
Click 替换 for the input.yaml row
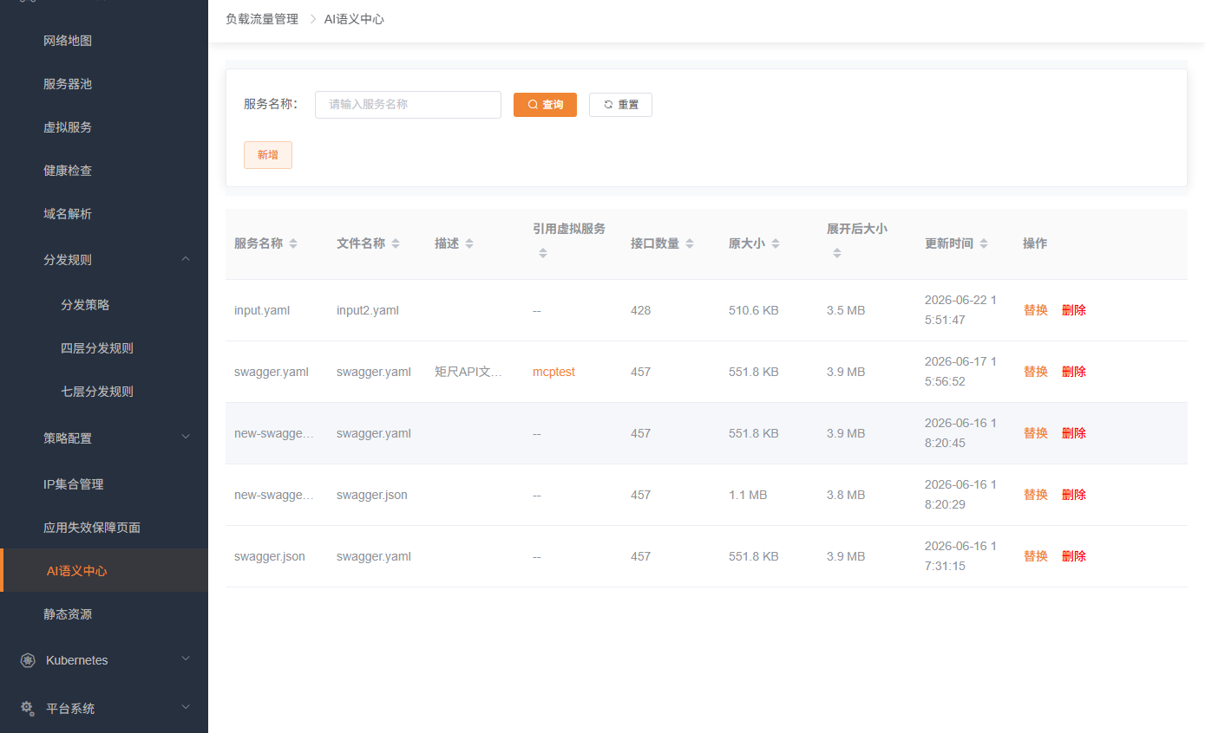(x=1036, y=310)
